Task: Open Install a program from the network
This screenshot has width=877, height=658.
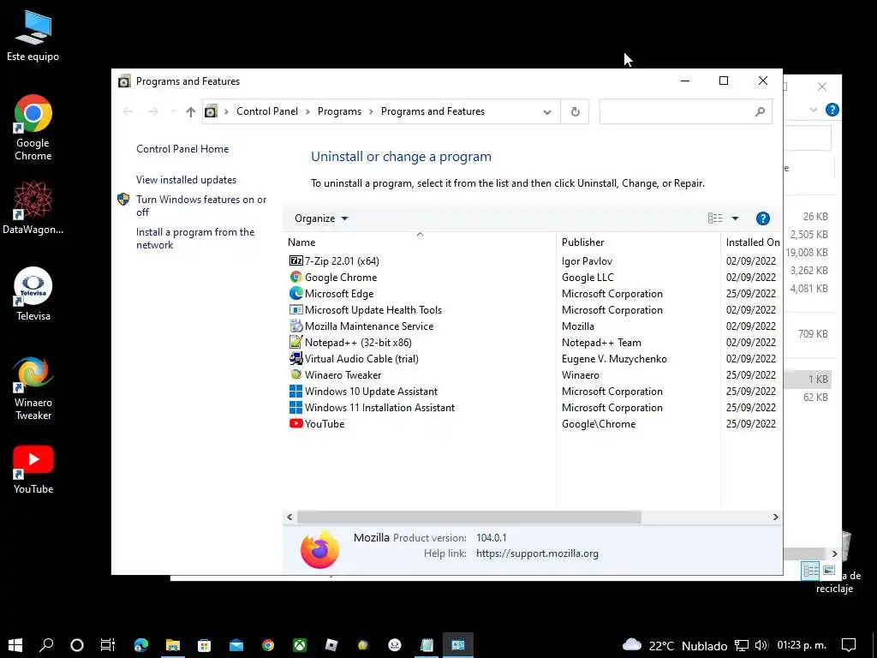Action: pos(195,238)
